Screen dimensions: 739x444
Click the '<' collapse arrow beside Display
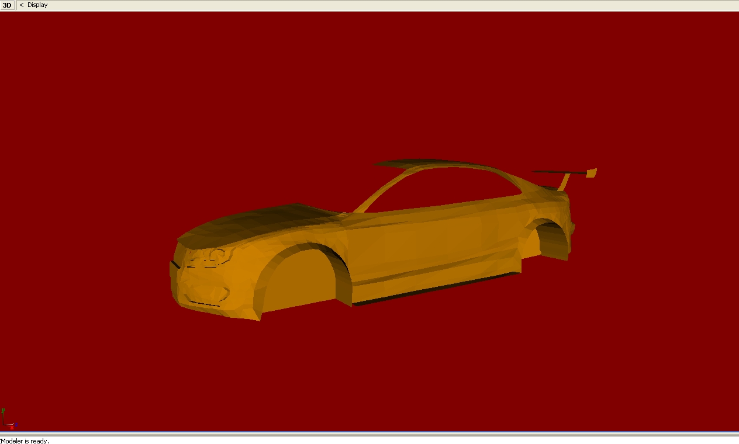(22, 5)
